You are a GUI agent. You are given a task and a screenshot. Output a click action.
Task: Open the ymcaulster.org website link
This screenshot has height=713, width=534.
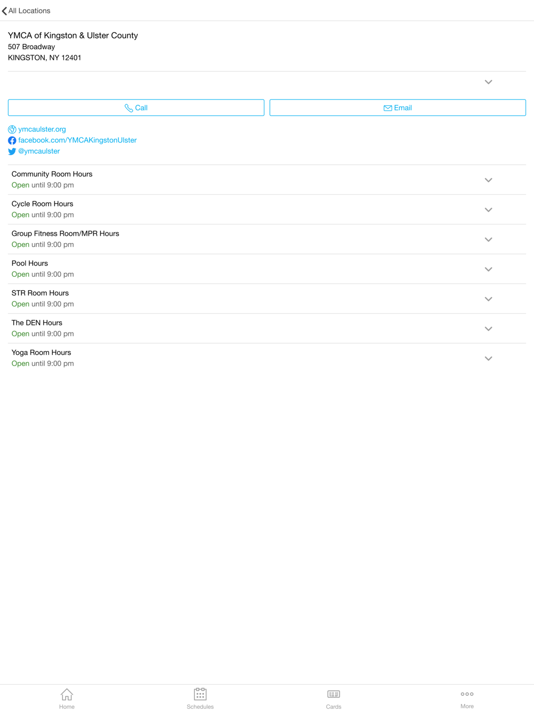(x=42, y=129)
